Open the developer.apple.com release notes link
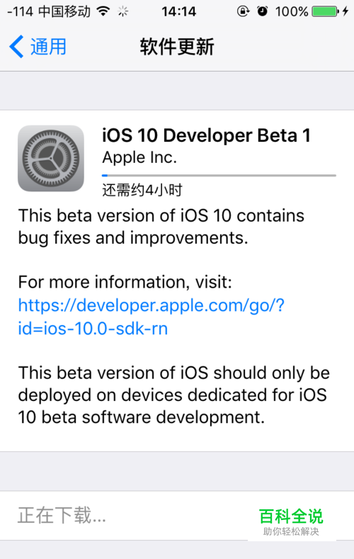 click(152, 305)
